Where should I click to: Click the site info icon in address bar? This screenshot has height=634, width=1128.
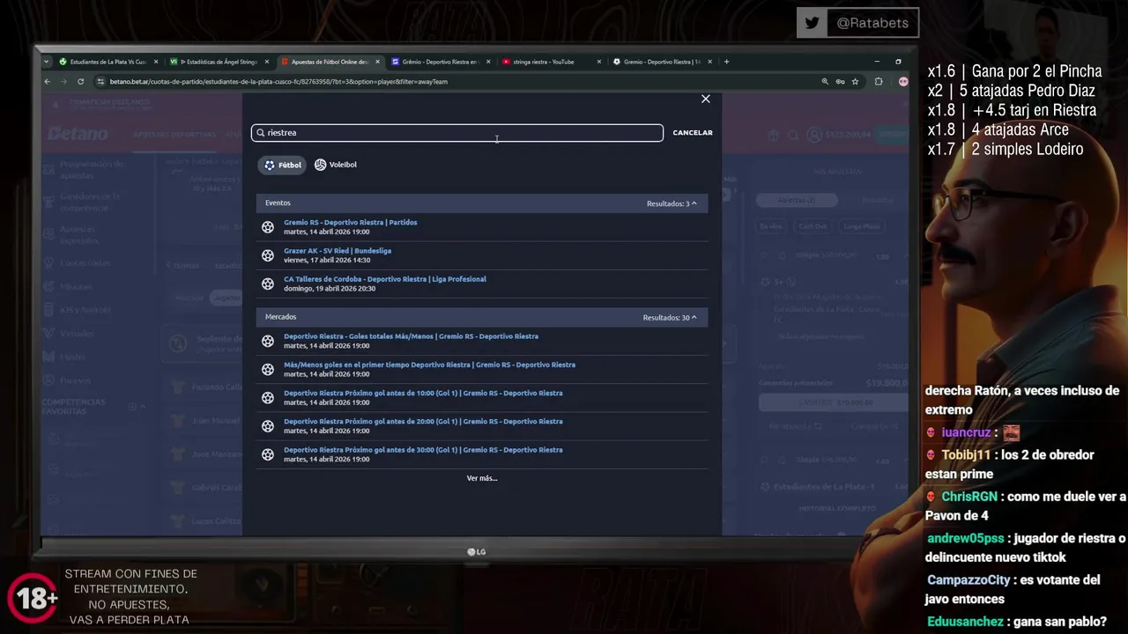(x=101, y=81)
